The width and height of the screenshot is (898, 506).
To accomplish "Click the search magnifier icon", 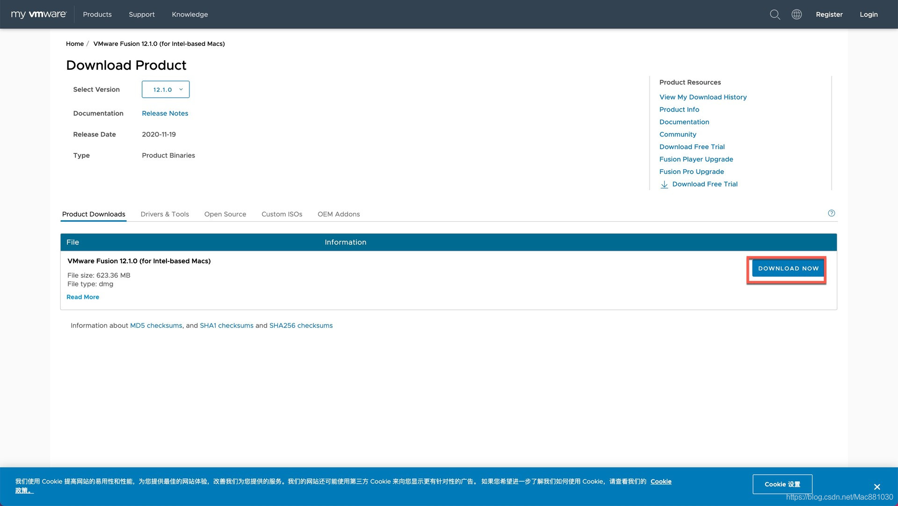I will pos(775,14).
